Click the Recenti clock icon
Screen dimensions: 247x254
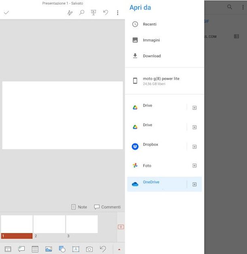click(135, 24)
